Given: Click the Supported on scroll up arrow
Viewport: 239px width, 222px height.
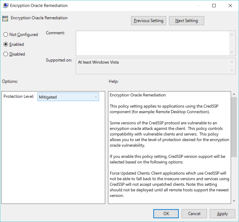Looking at the screenshot, I should coord(232,62).
